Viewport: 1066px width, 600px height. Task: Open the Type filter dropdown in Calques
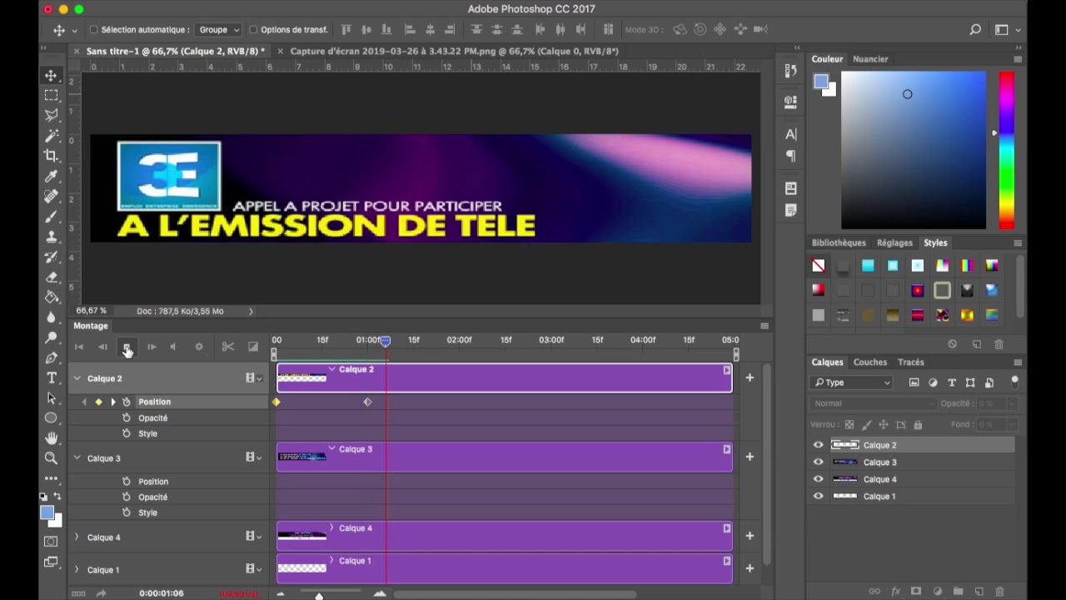point(852,382)
